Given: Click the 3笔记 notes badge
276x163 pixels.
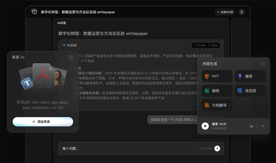Looking at the screenshot, I should [213, 45].
